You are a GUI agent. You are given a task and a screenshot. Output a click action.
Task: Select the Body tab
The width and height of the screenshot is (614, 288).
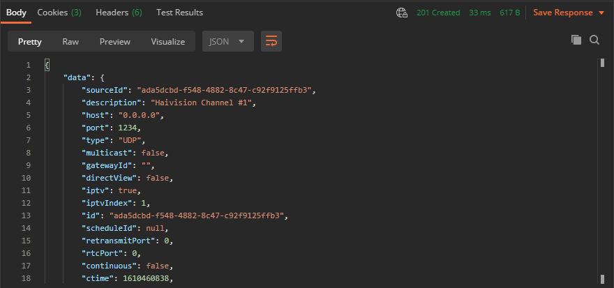coord(16,13)
